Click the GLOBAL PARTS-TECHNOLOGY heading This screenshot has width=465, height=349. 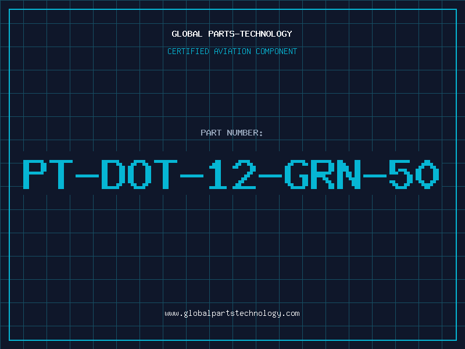point(232,34)
